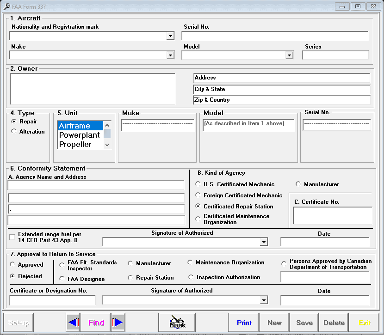Click the Certificate No. text box
Screen dimensions: 384x335
click(x=332, y=216)
